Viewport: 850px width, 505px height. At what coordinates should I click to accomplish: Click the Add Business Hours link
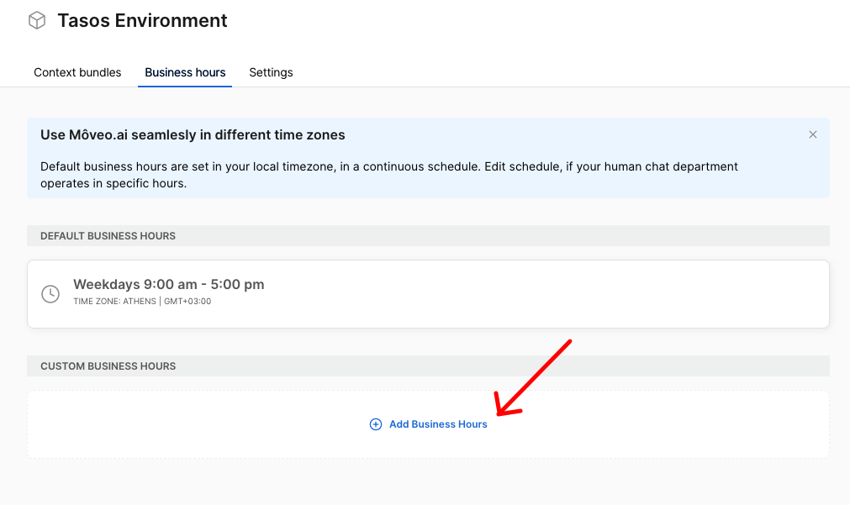(437, 424)
